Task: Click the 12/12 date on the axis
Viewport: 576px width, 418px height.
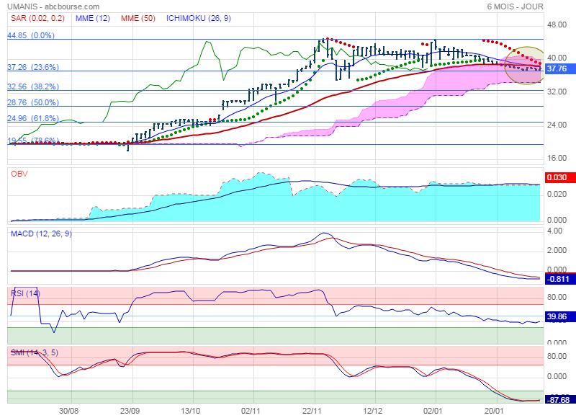Action: pos(372,411)
